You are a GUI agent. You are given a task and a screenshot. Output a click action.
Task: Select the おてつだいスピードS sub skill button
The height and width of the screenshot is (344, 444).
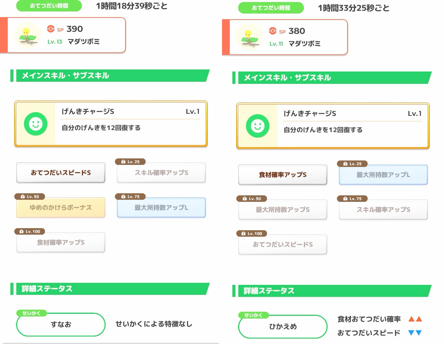click(x=61, y=173)
